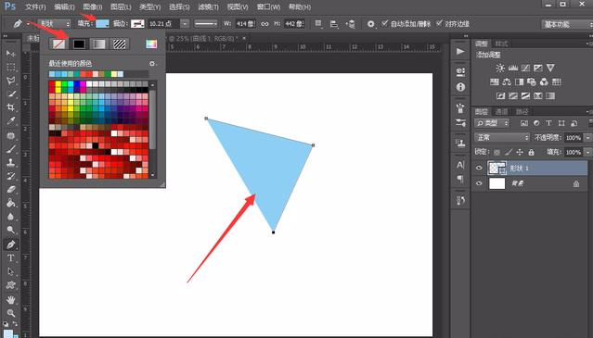593x338 pixels.
Task: Open the 滤镜(T) menu
Action: tap(209, 6)
